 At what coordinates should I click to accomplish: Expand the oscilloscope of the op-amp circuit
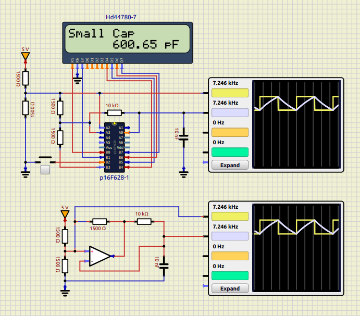(x=230, y=288)
